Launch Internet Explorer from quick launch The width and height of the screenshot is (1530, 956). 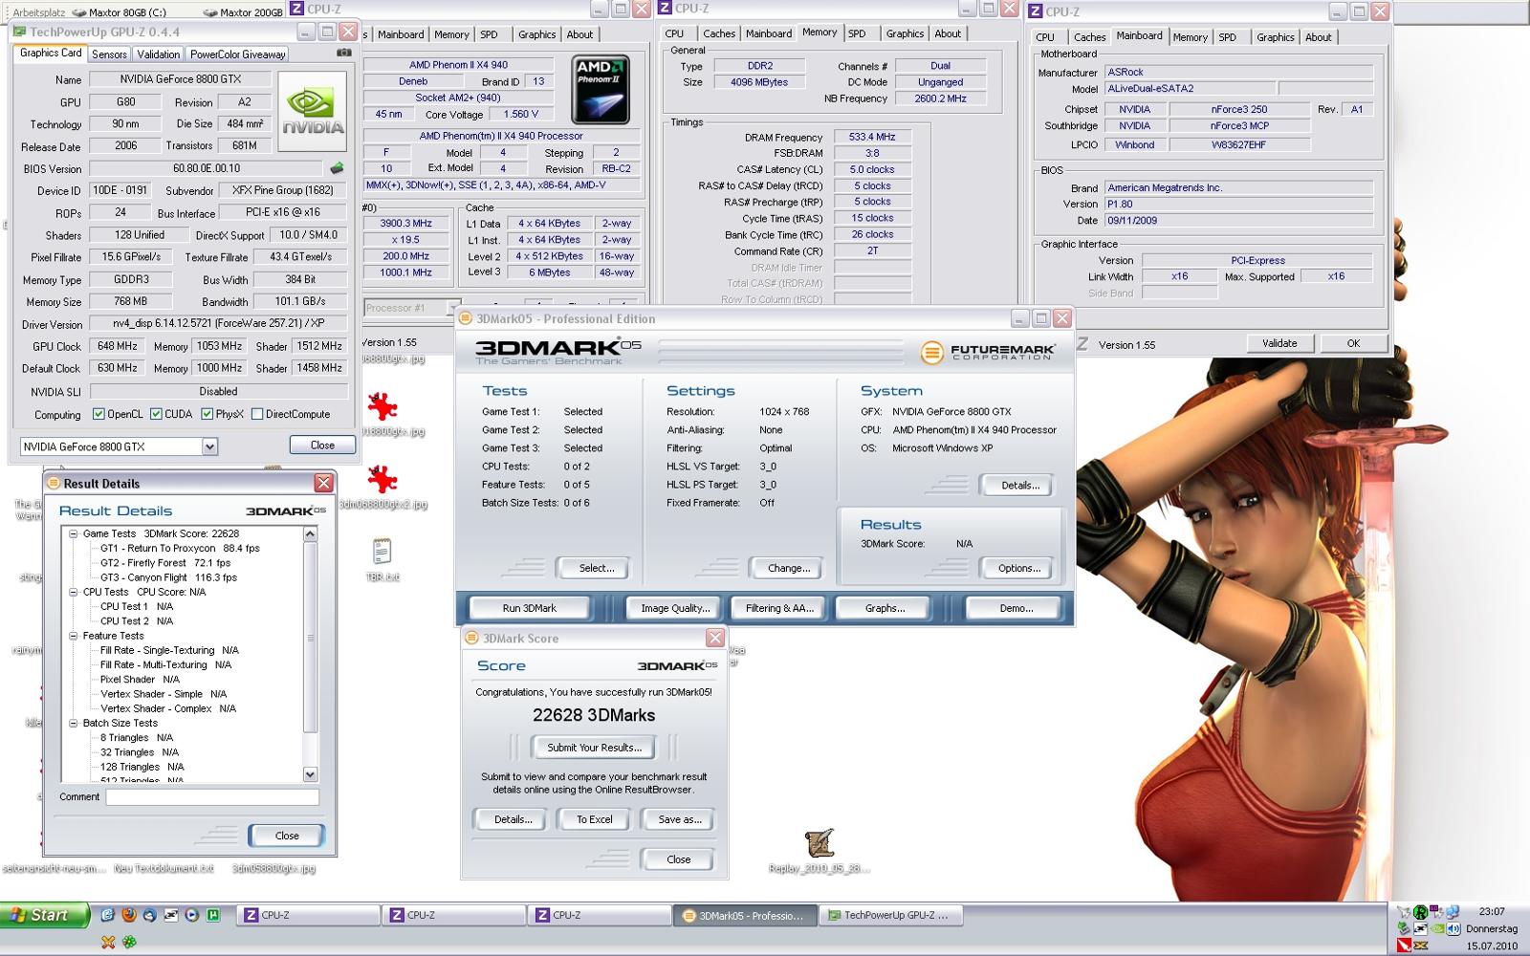point(107,915)
